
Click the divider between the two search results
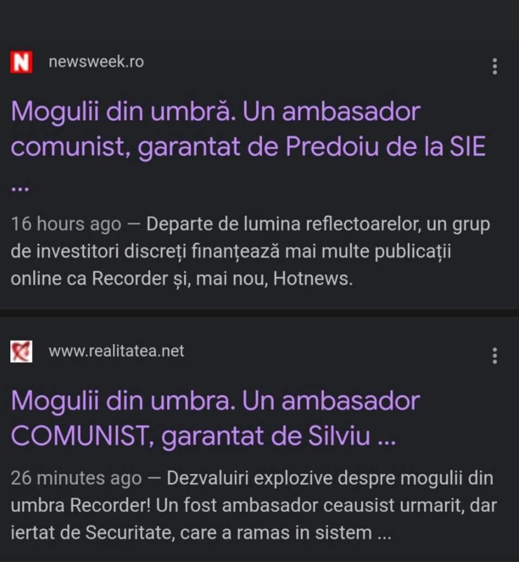[260, 313]
